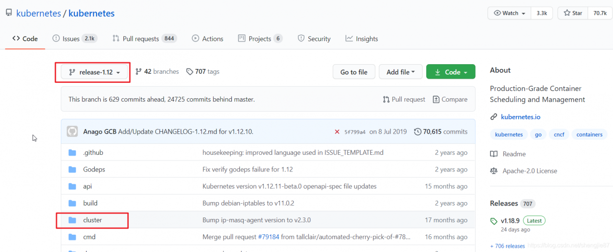Switch to the Issues tab
Viewport: 613px width, 252px height.
pyautogui.click(x=74, y=39)
